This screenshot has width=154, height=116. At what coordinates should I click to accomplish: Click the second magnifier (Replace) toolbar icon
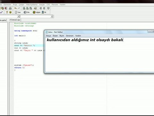pos(27,8)
